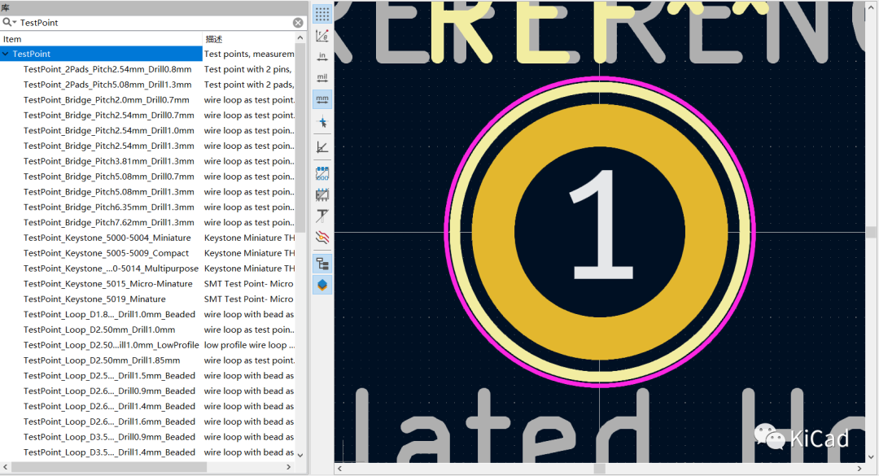Toggle graphic items sketch mode
The width and height of the screenshot is (879, 476).
tap(322, 194)
